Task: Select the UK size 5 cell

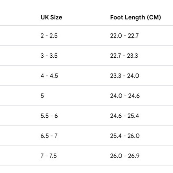Action: pos(42,96)
